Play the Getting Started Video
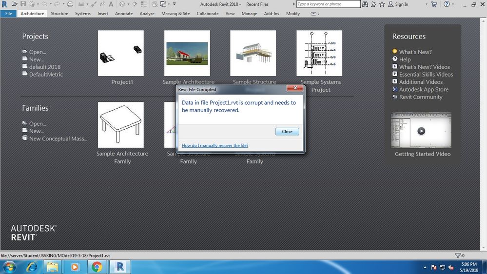The image size is (487, 274). [x=421, y=131]
